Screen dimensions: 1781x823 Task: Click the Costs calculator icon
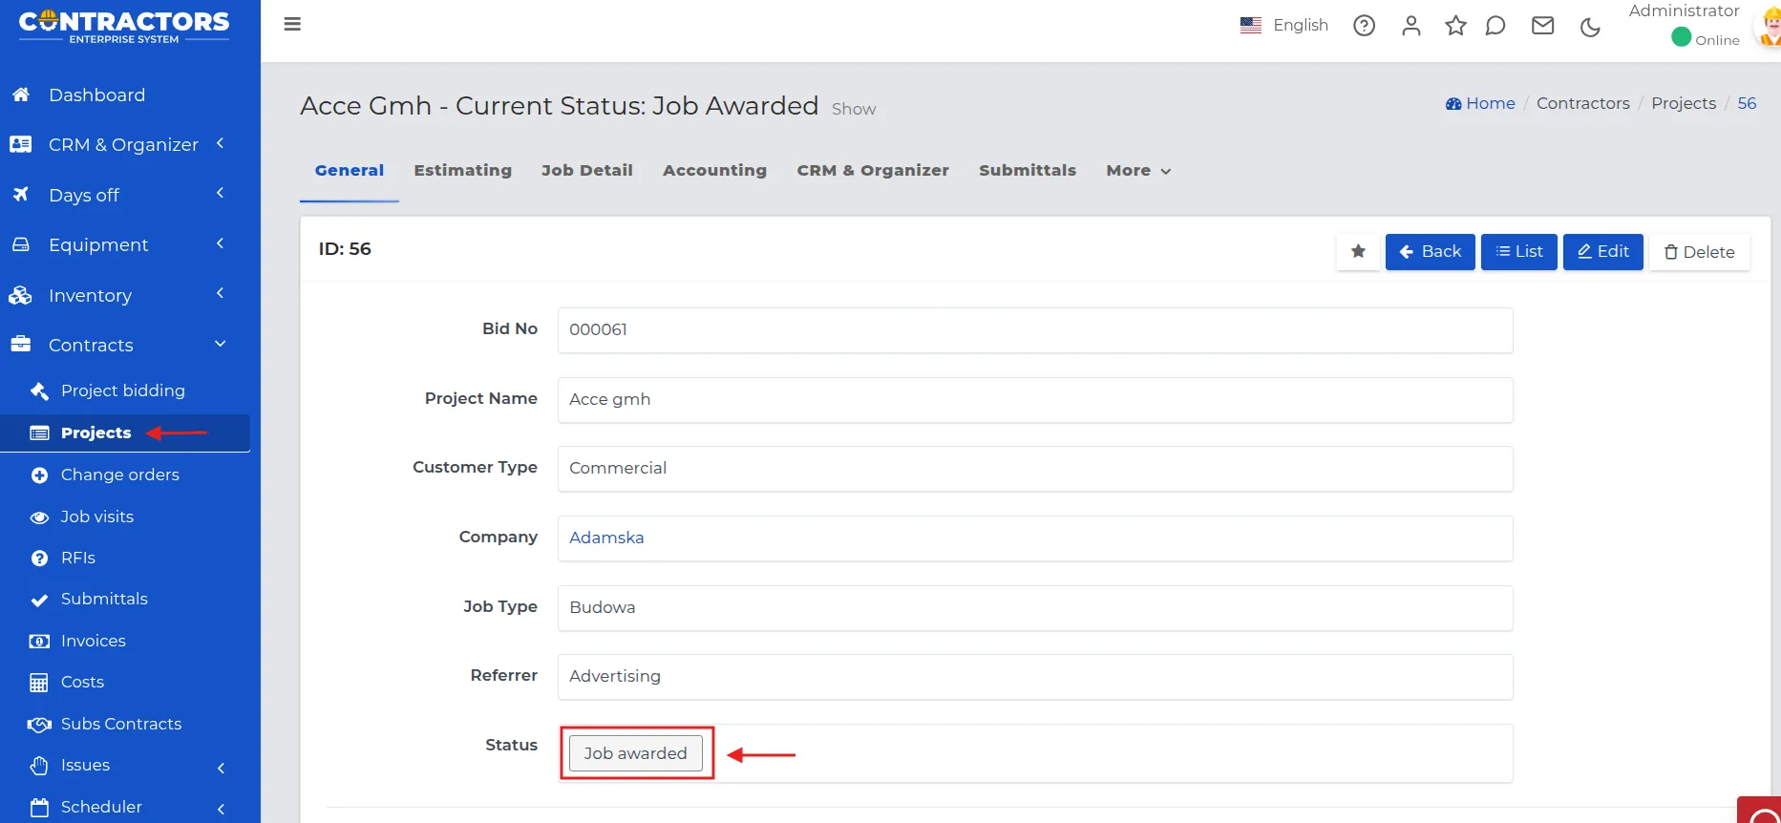click(39, 683)
